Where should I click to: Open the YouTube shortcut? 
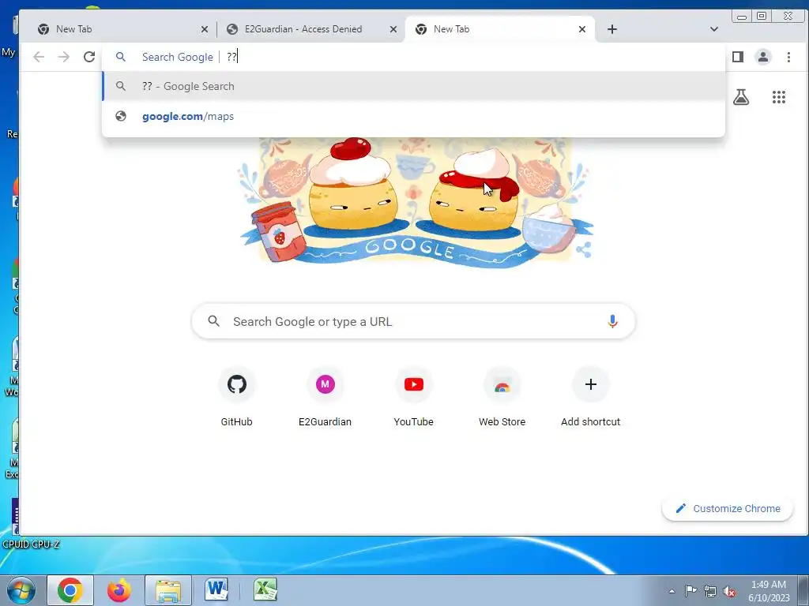coord(414,398)
